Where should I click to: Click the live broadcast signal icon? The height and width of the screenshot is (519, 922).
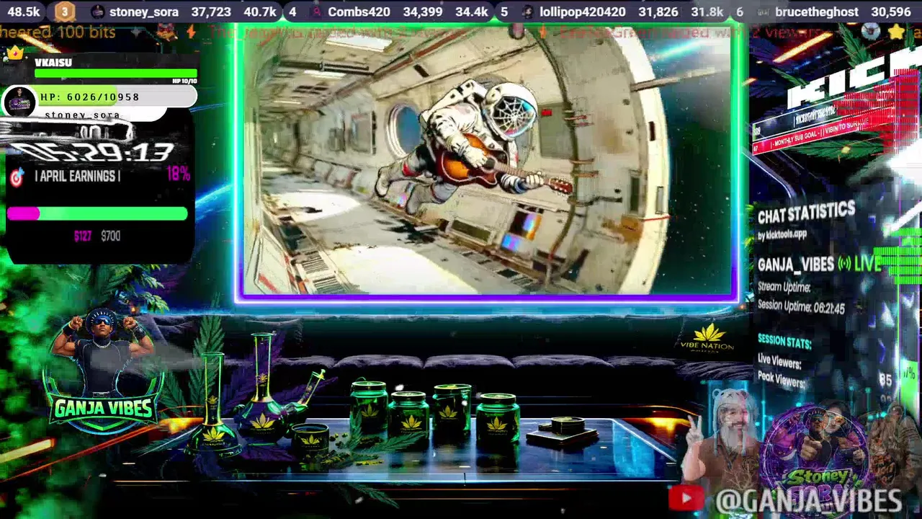click(x=845, y=264)
